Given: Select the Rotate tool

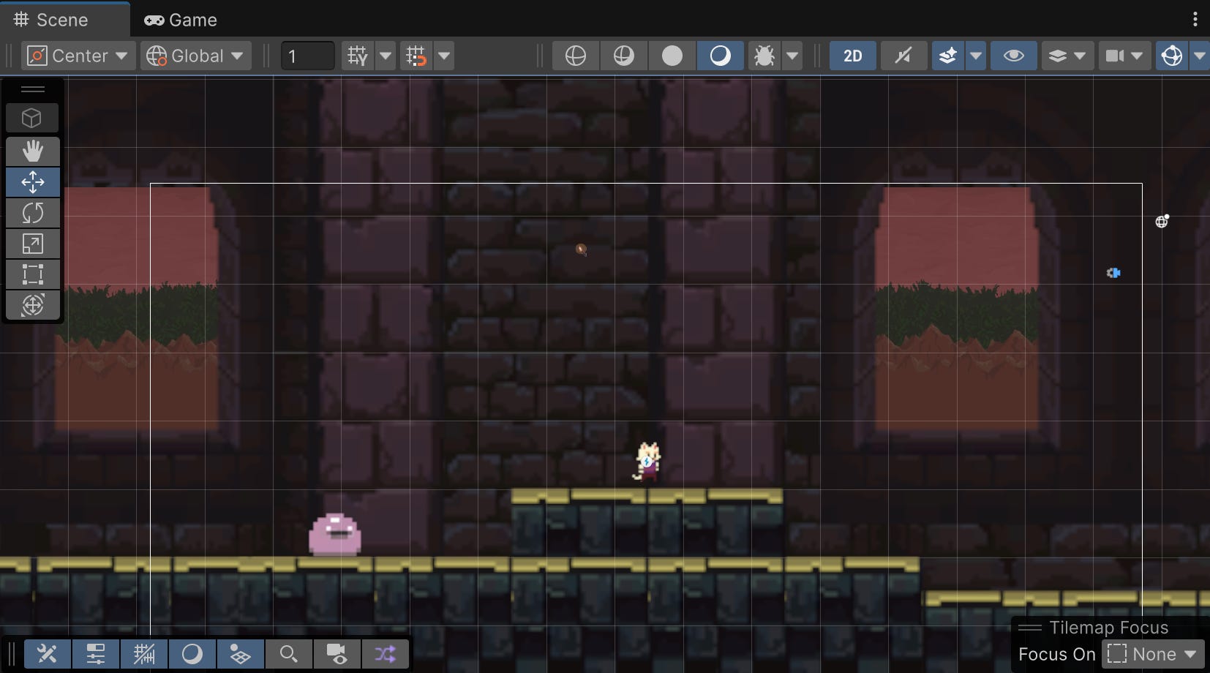Looking at the screenshot, I should click(33, 213).
